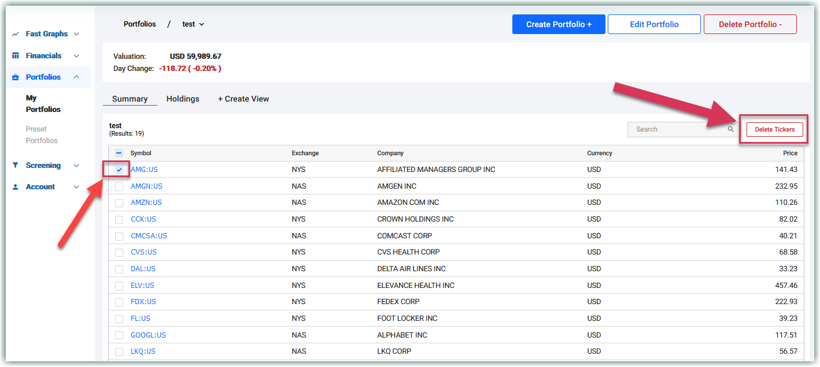Click the day change -118.72 value
The width and height of the screenshot is (820, 367).
172,69
